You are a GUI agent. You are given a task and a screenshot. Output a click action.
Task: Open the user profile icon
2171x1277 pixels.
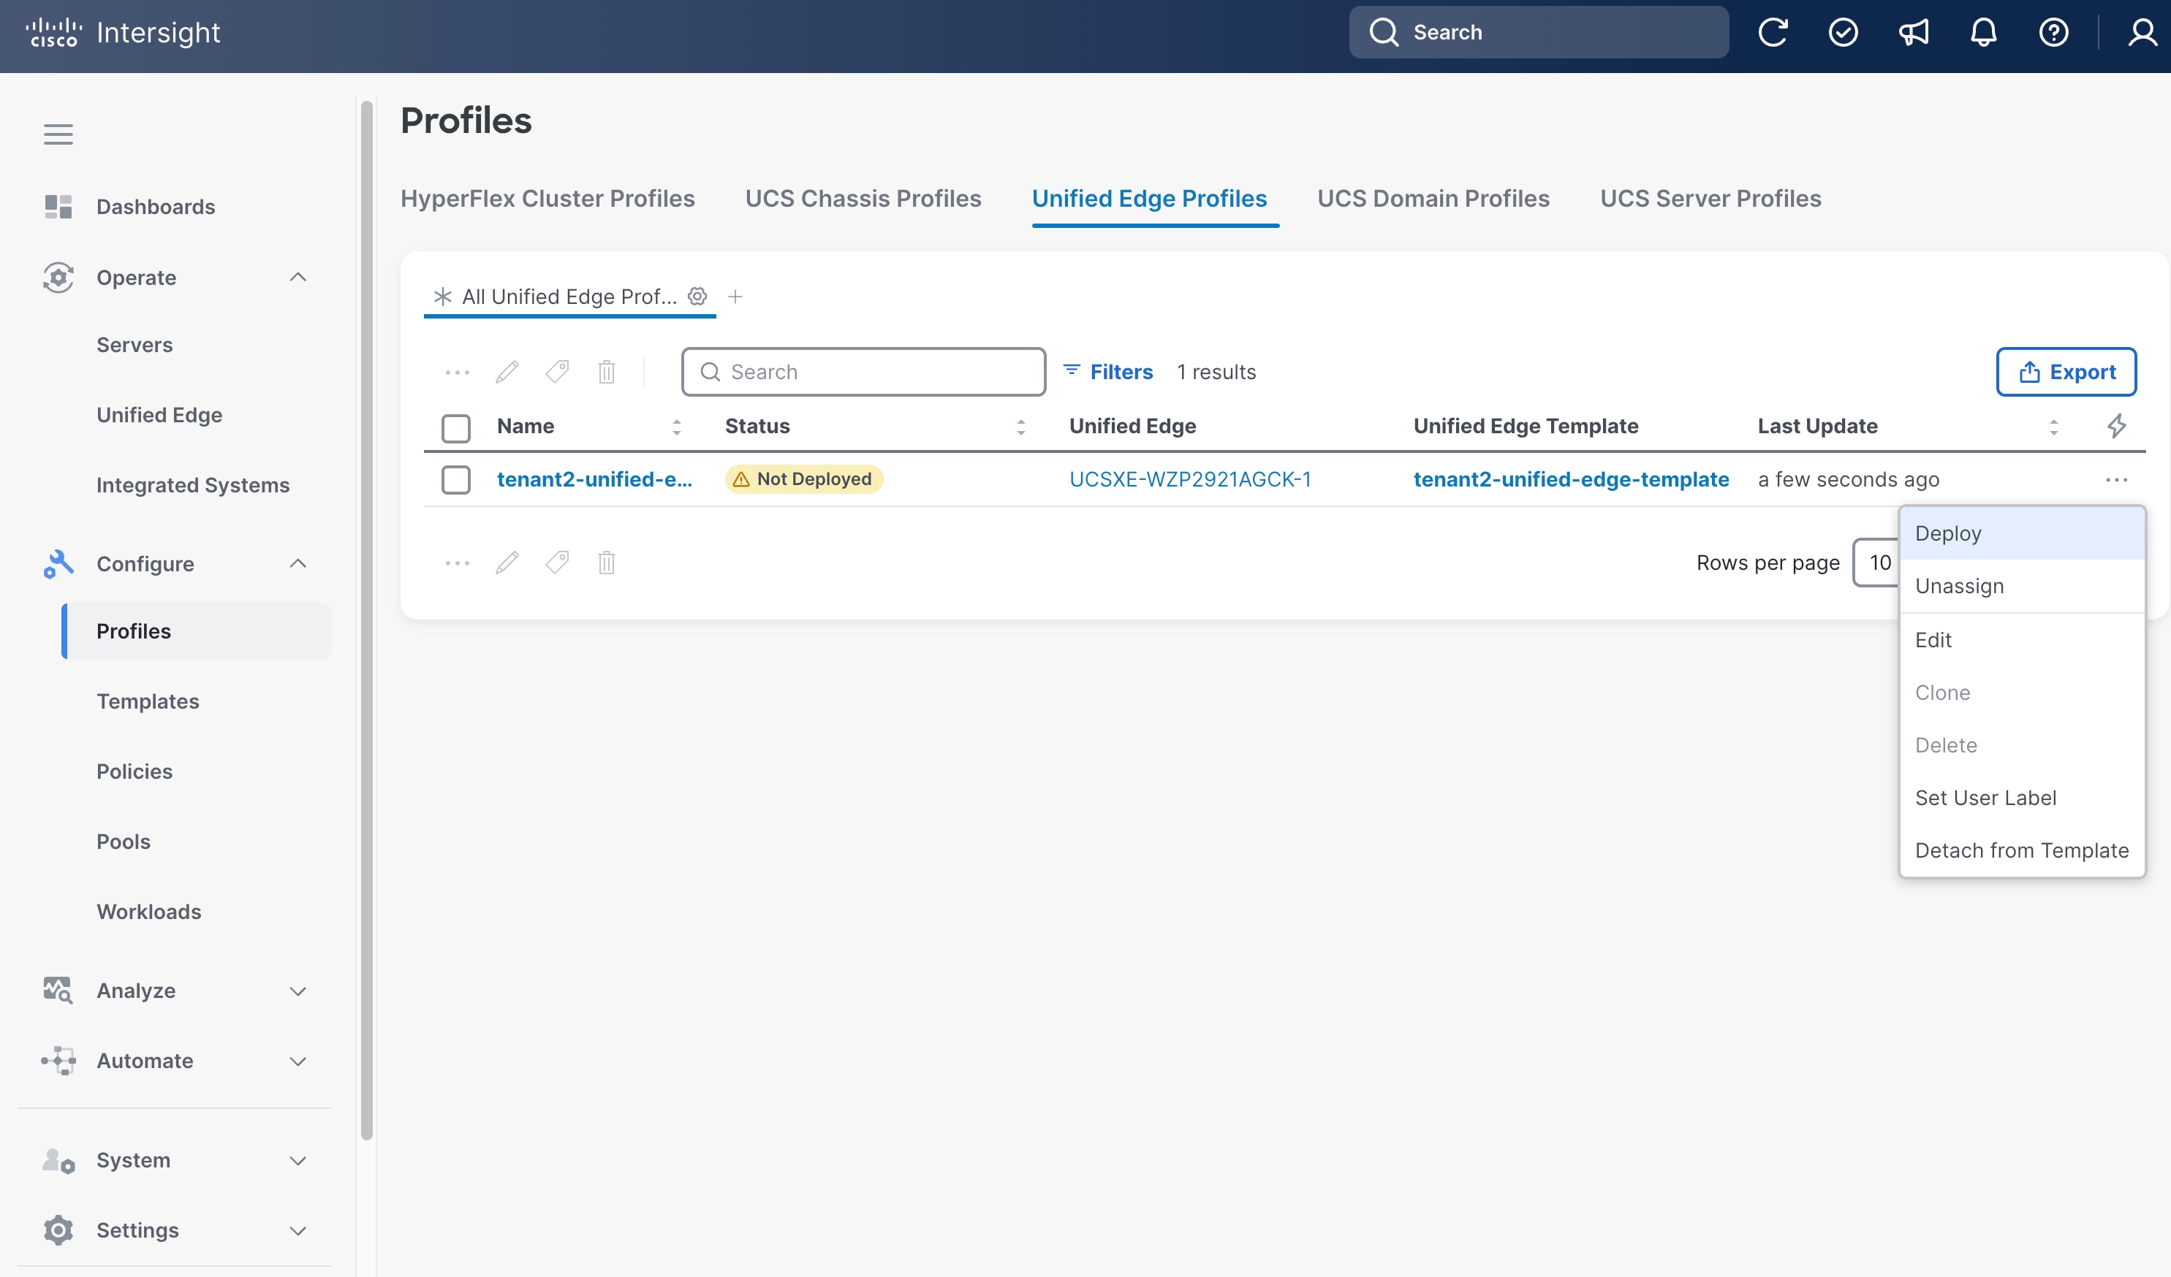pyautogui.click(x=2142, y=33)
